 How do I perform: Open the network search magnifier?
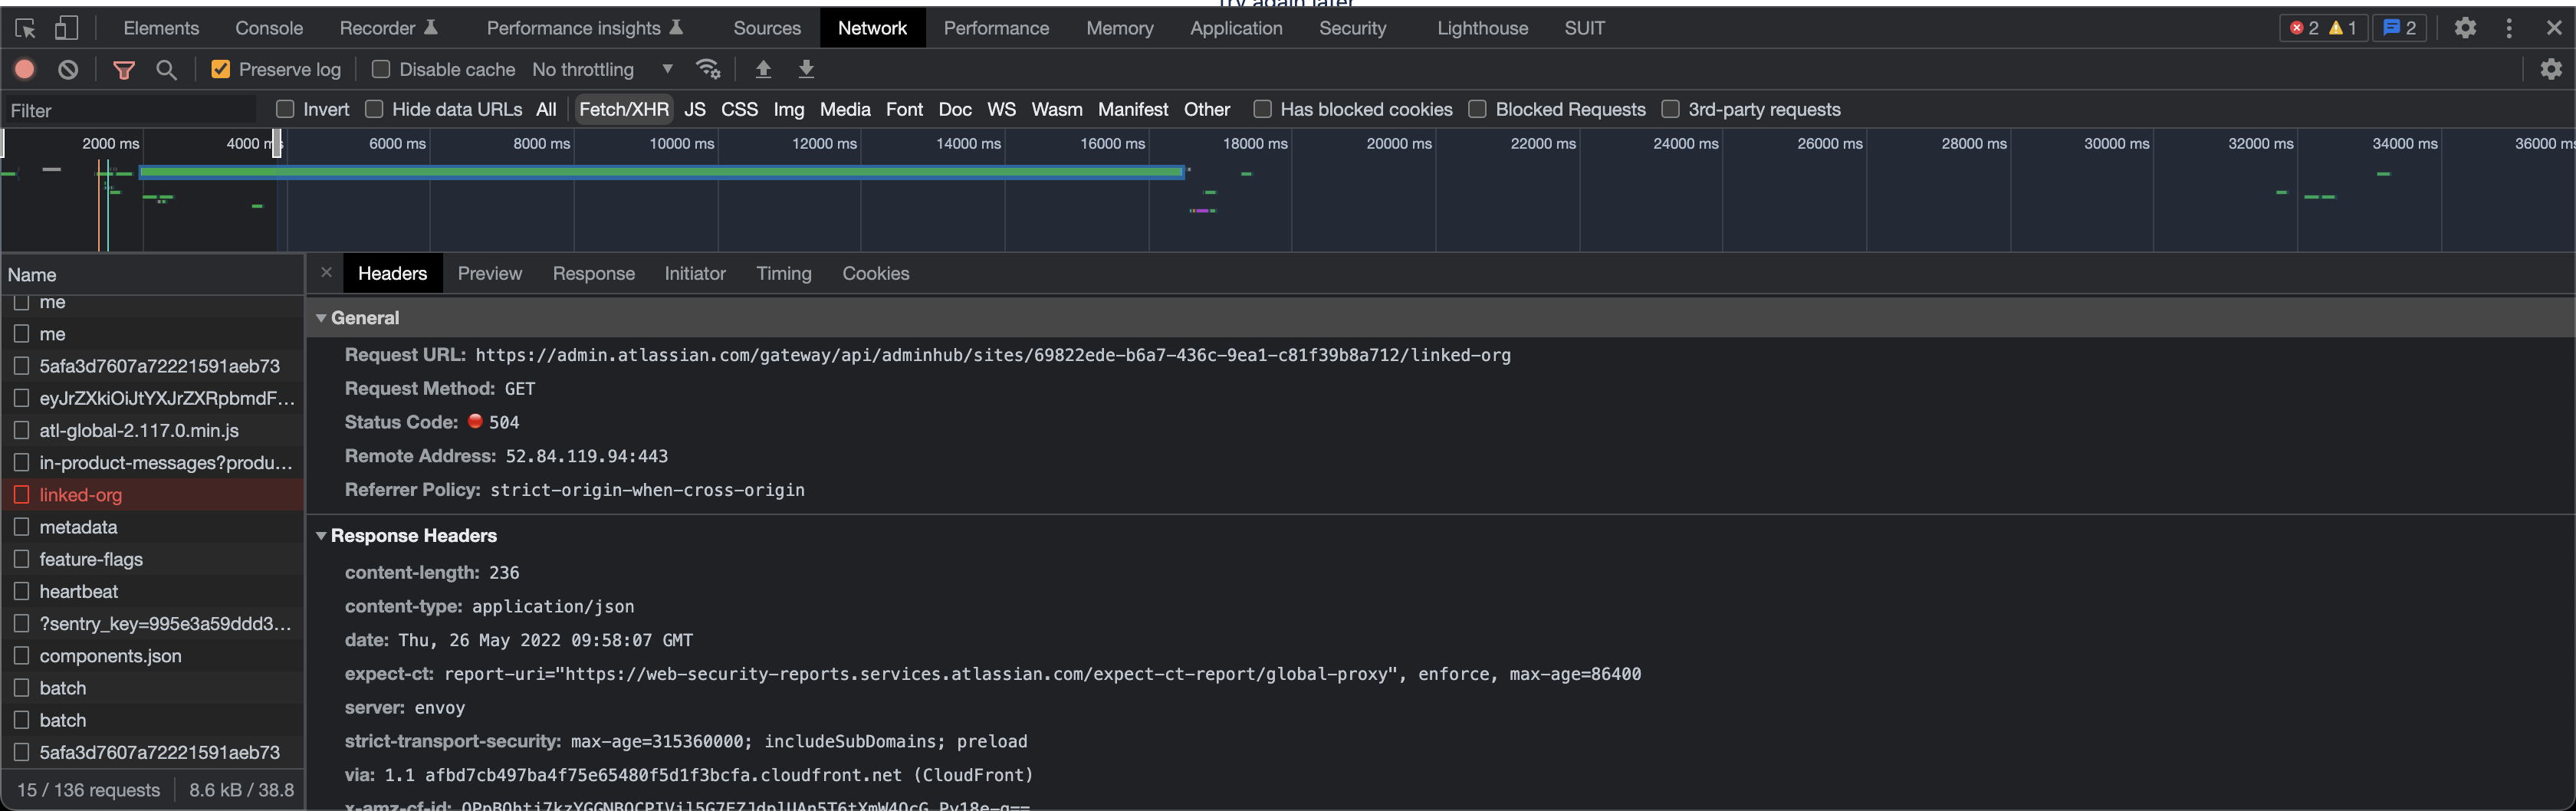click(x=166, y=69)
